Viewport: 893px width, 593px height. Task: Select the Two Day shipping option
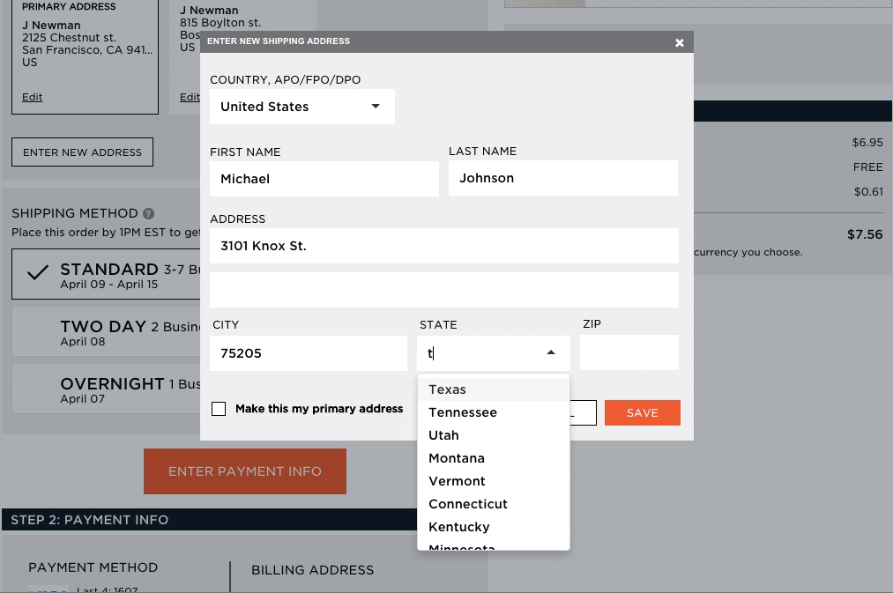[106, 333]
